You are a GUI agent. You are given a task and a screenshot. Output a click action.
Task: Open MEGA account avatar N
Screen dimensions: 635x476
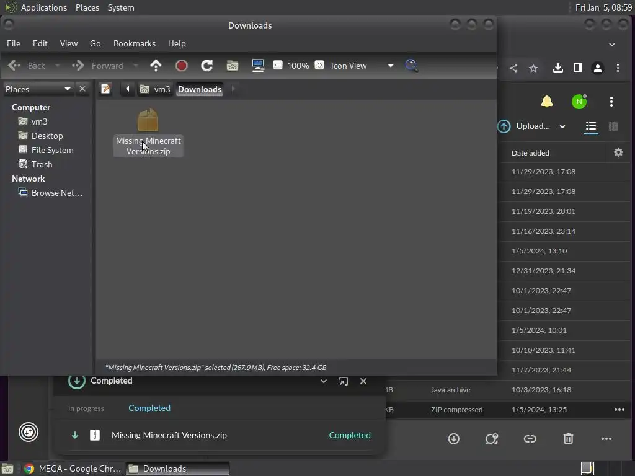coord(579,101)
